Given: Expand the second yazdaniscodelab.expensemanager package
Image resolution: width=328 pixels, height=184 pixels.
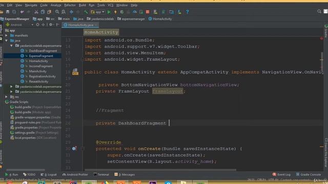Looking at the screenshot, I should click(11, 86).
